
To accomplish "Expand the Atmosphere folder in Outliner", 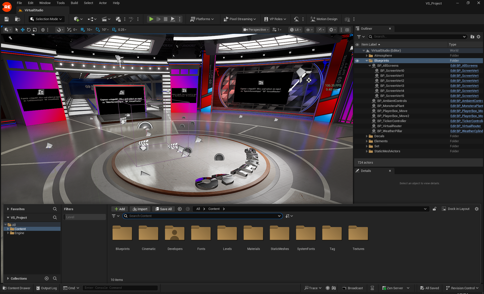I will [x=367, y=56].
